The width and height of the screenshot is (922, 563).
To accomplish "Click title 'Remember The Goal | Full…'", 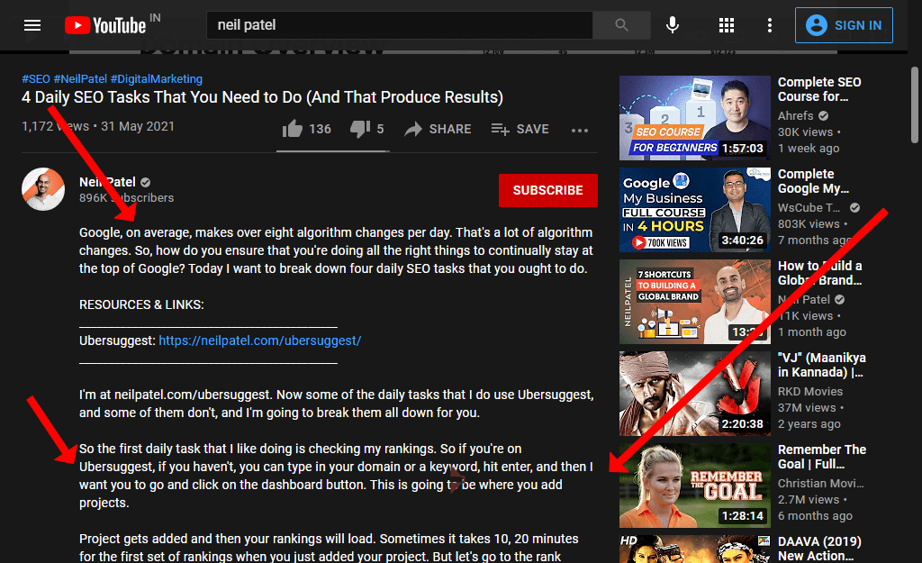I will tap(822, 457).
